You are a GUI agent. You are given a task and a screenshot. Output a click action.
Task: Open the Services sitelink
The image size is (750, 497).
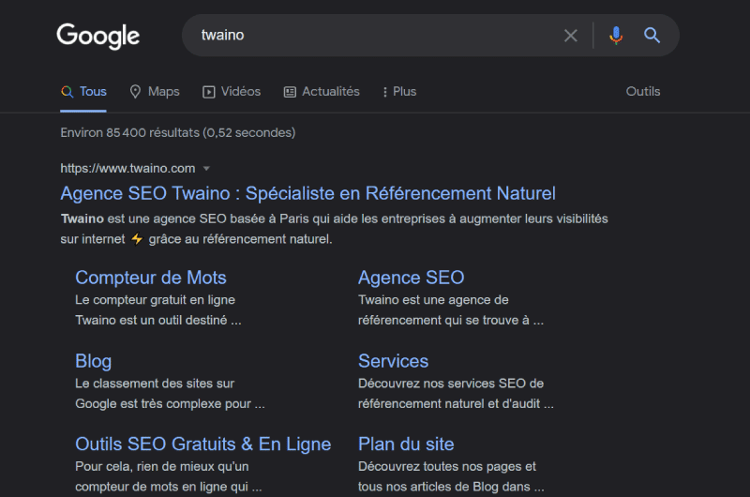coord(393,361)
